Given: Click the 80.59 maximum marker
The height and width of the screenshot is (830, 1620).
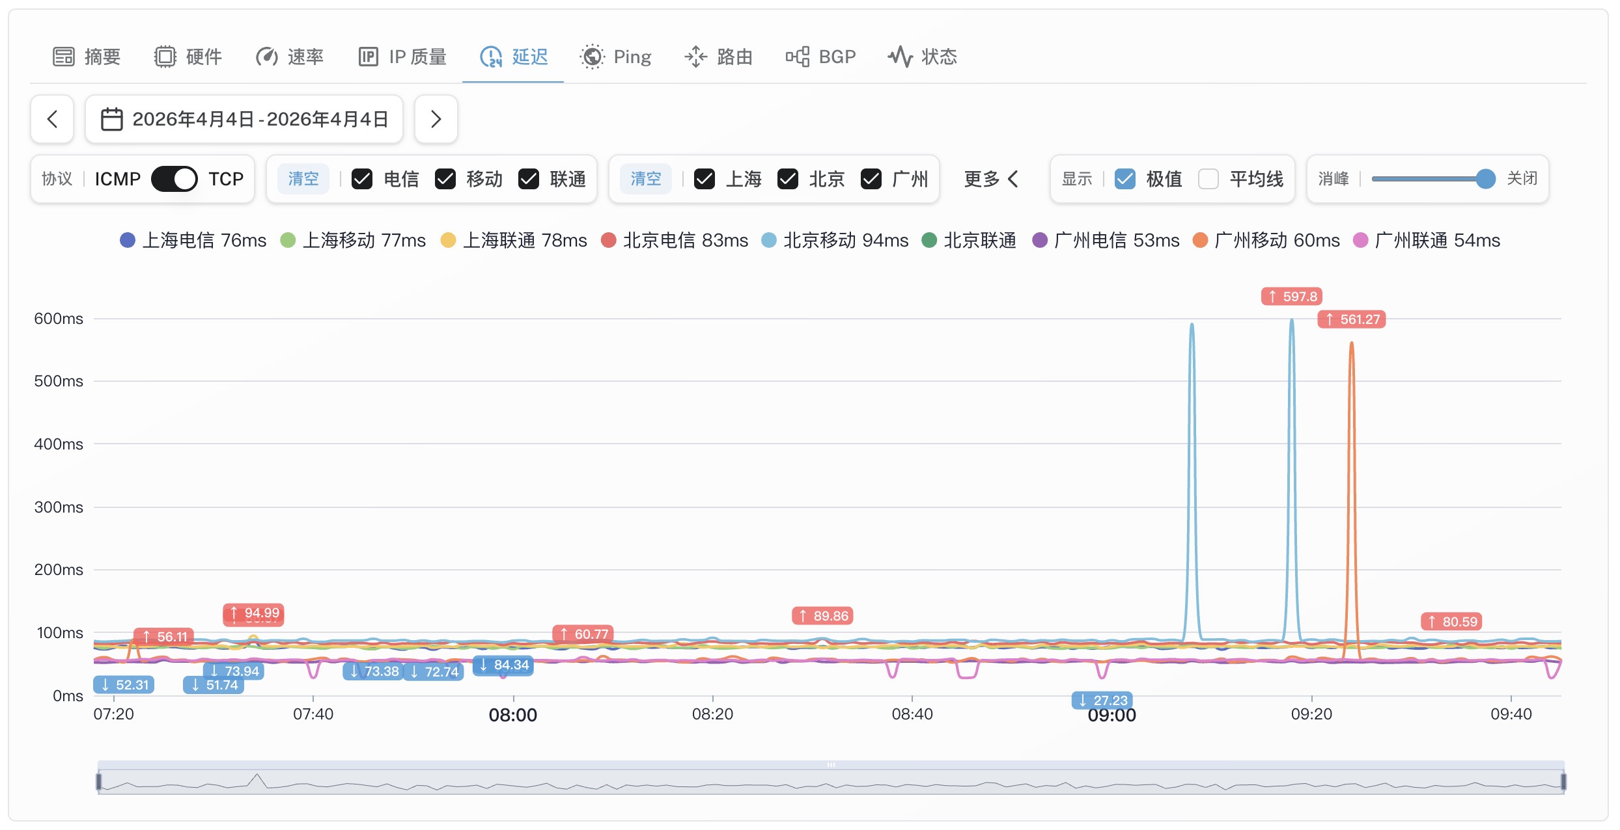Looking at the screenshot, I should (x=1452, y=622).
